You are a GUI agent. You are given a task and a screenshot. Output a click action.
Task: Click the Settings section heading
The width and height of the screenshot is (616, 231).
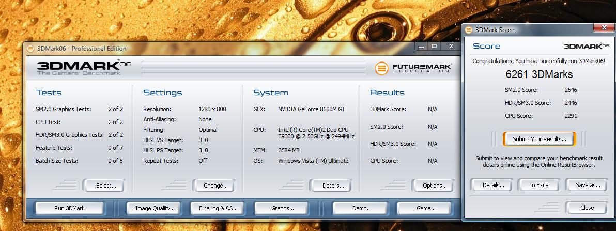[x=163, y=93]
